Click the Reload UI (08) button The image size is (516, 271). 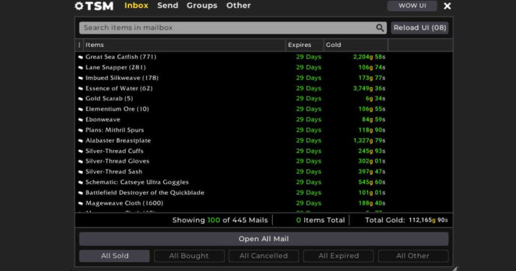419,28
